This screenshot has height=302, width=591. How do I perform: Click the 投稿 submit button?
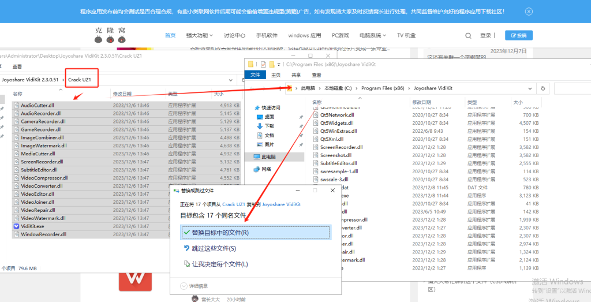click(519, 35)
